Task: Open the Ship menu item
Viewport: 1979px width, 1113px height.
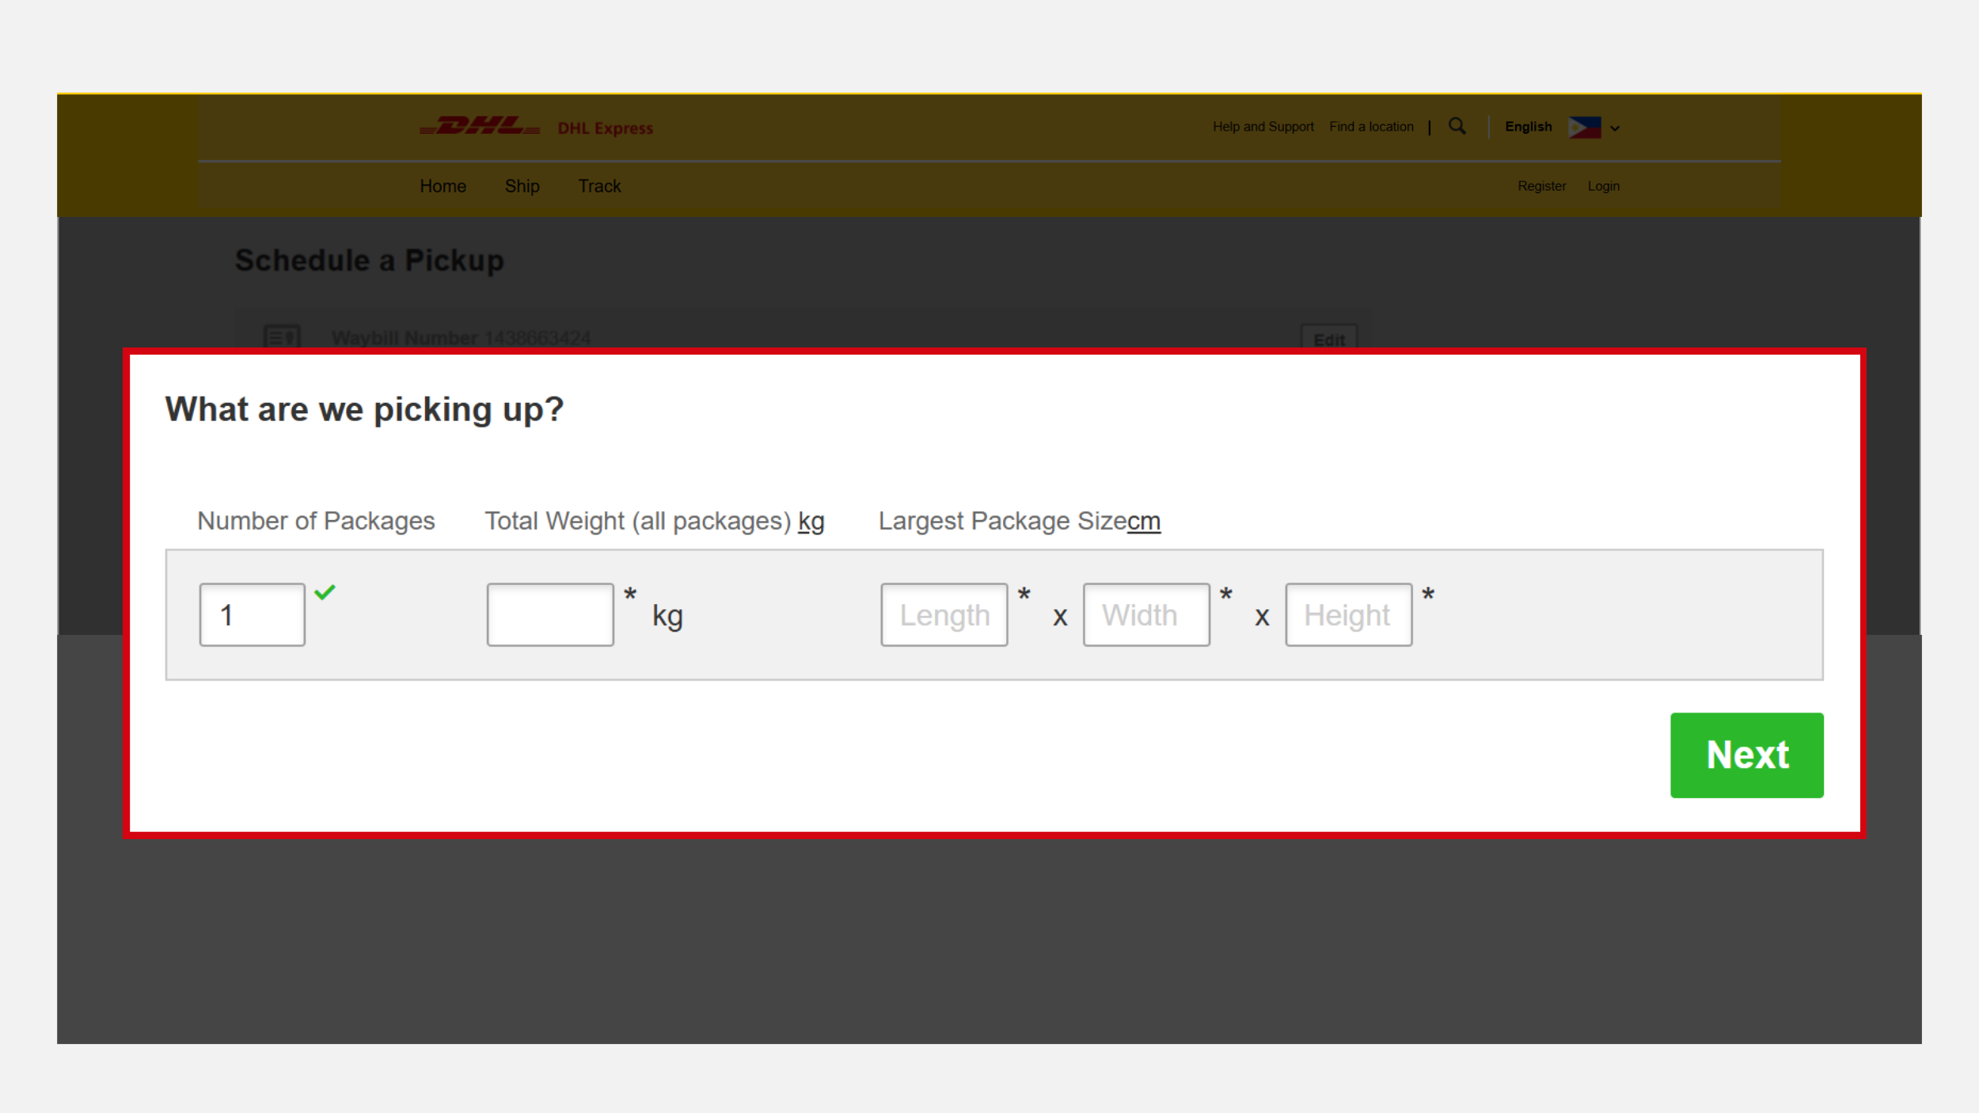Action: [522, 186]
